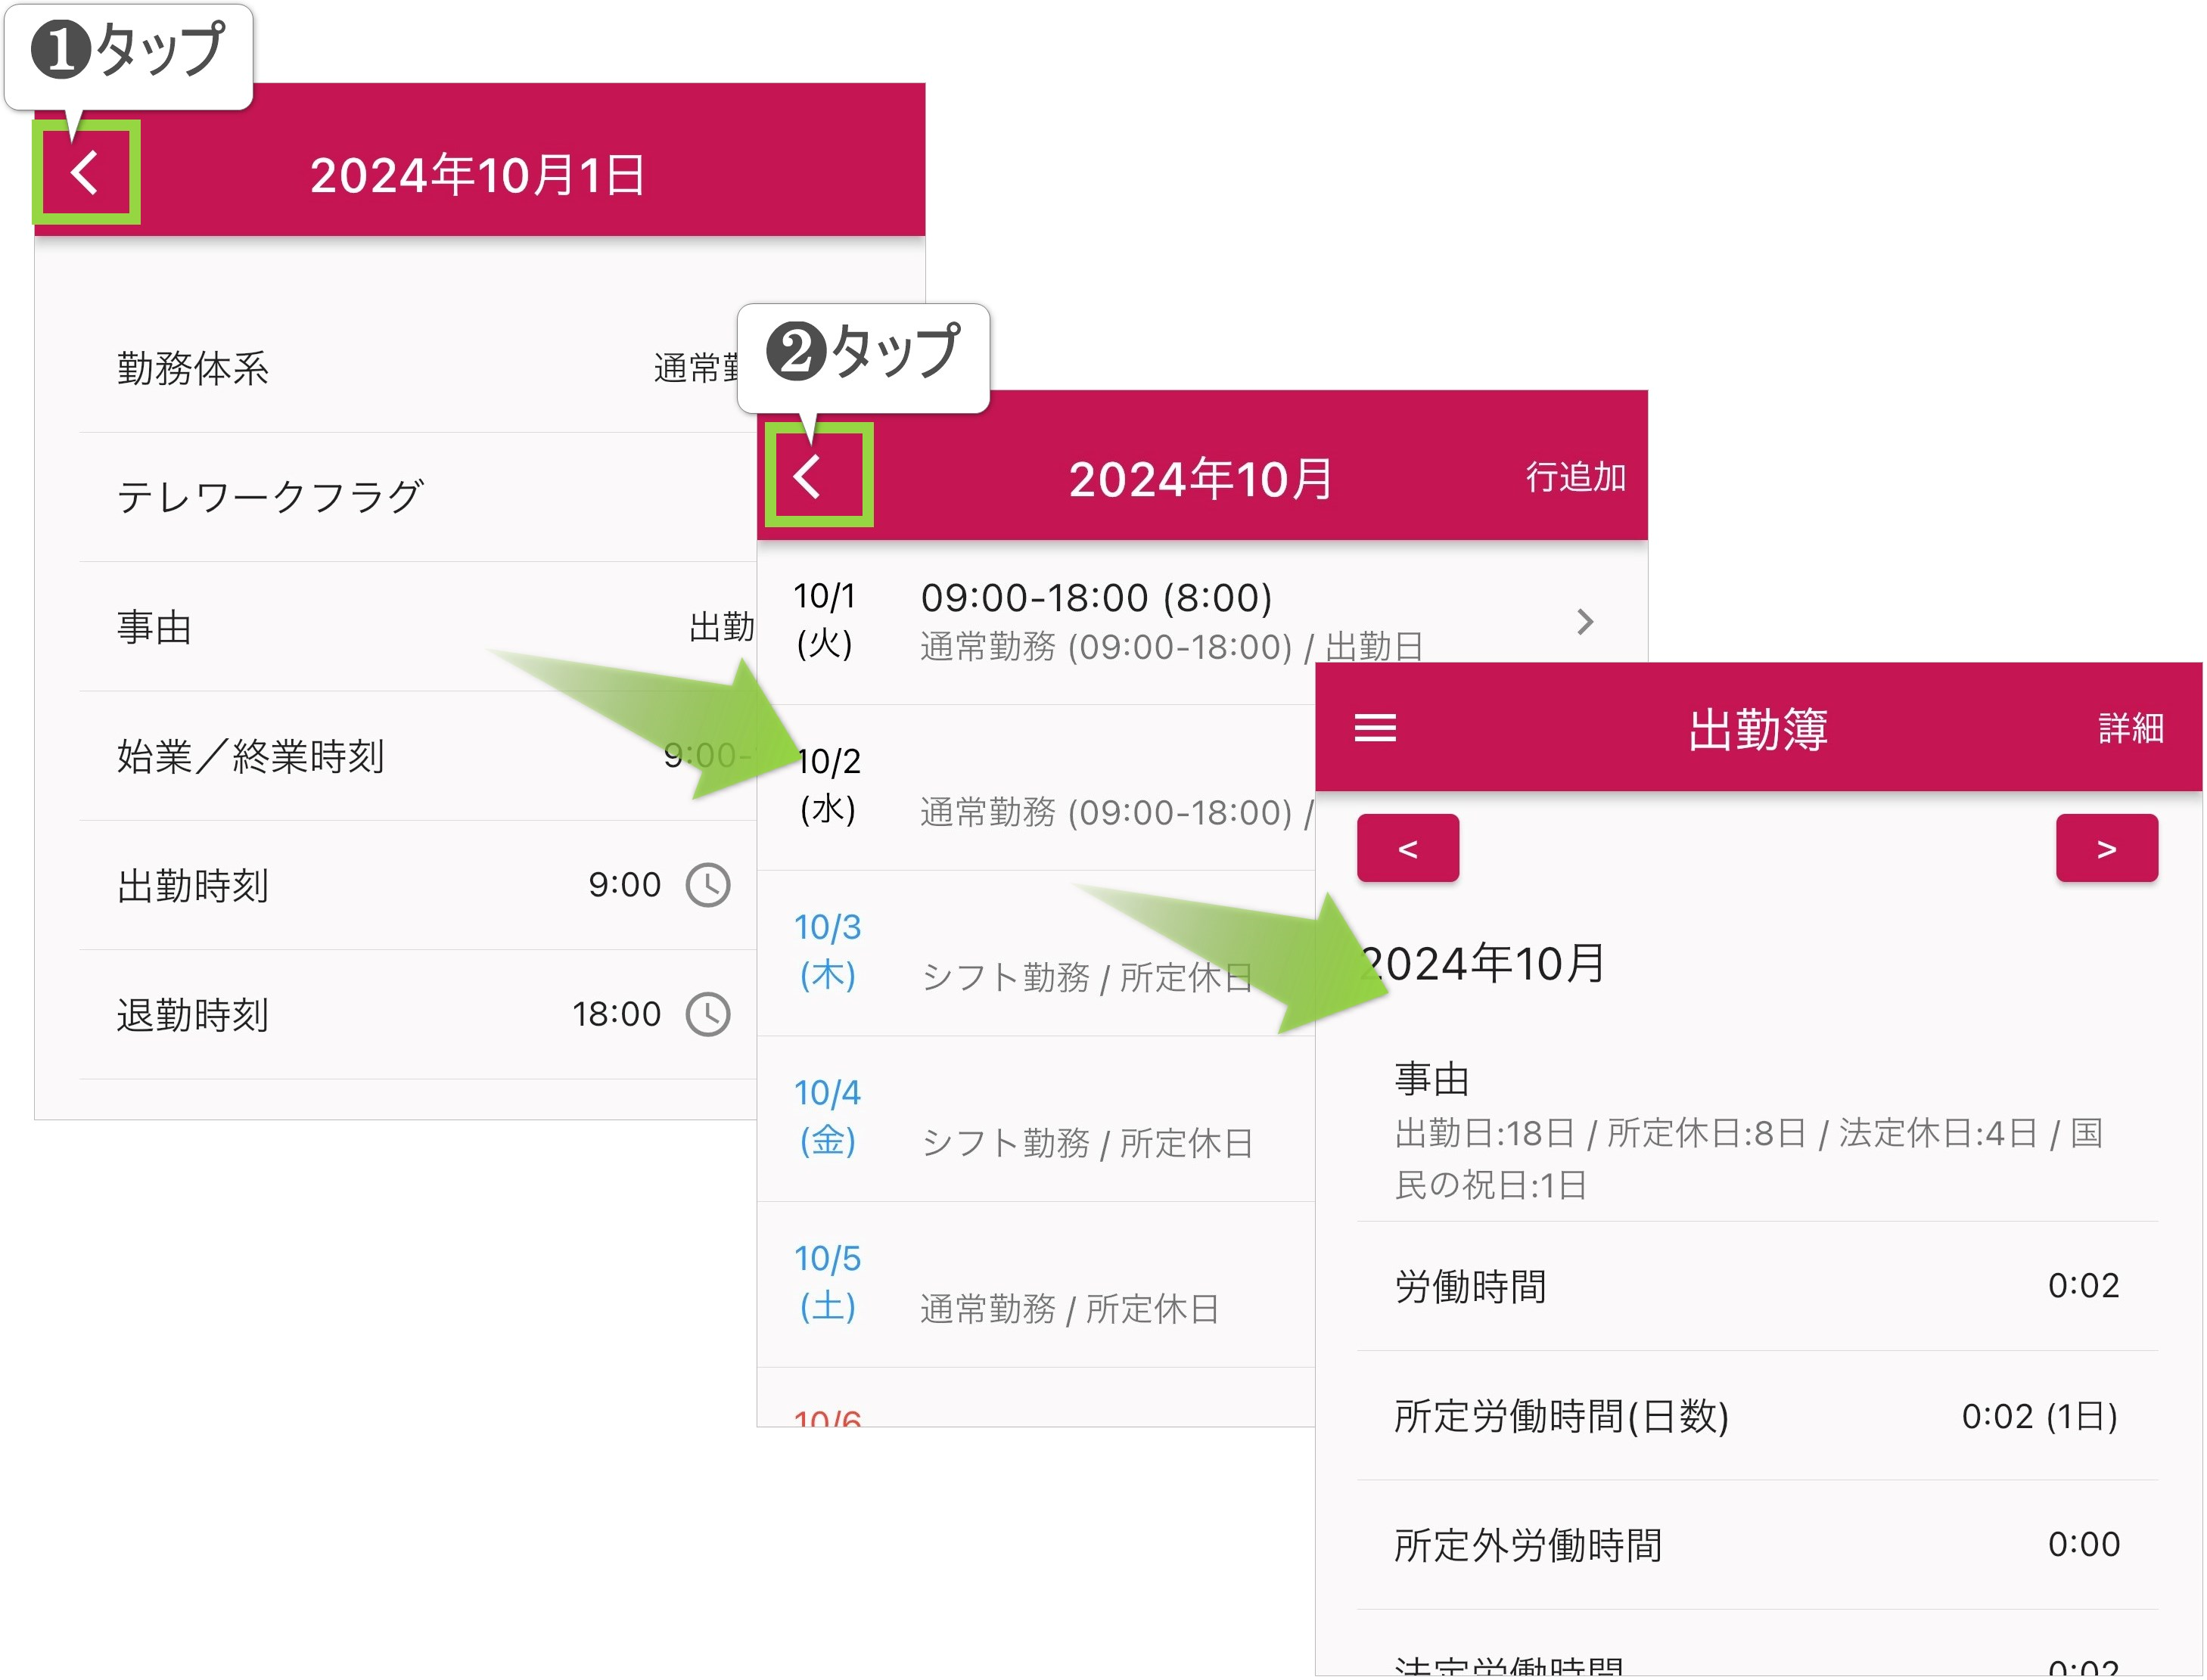Tap back arrow in 2024年10月 header
The height and width of the screenshot is (1680, 2207).
pyautogui.click(x=808, y=476)
